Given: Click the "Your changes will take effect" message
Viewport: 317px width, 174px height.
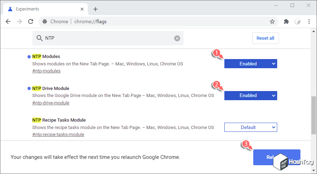Looking at the screenshot, I should (95, 157).
